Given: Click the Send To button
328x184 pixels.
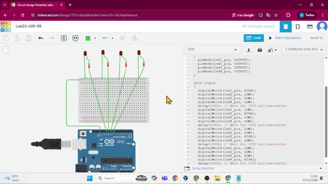Looking at the screenshot, I should coord(316,38).
